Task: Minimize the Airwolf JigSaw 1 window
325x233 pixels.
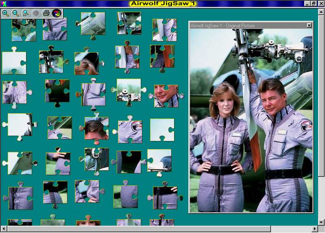Action: click(308, 4)
